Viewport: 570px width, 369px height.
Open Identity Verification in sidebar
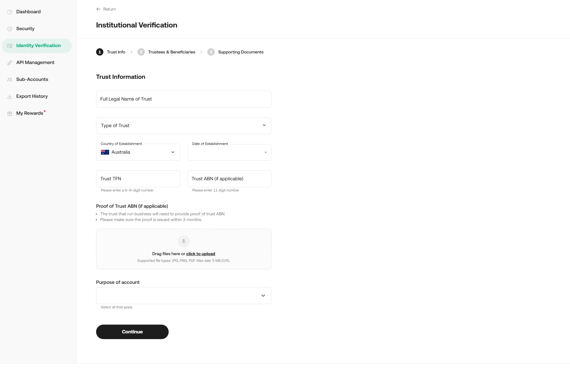(38, 46)
